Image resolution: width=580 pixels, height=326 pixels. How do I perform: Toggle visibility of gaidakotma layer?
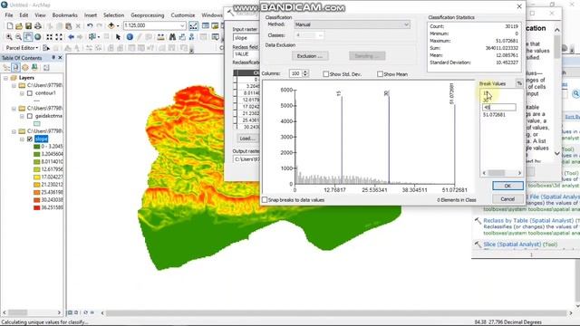point(30,116)
